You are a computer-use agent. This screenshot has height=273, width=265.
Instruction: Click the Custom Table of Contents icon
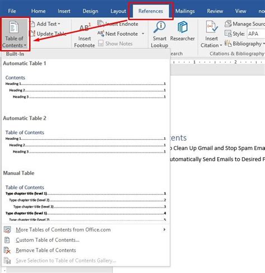pyautogui.click(x=7, y=240)
